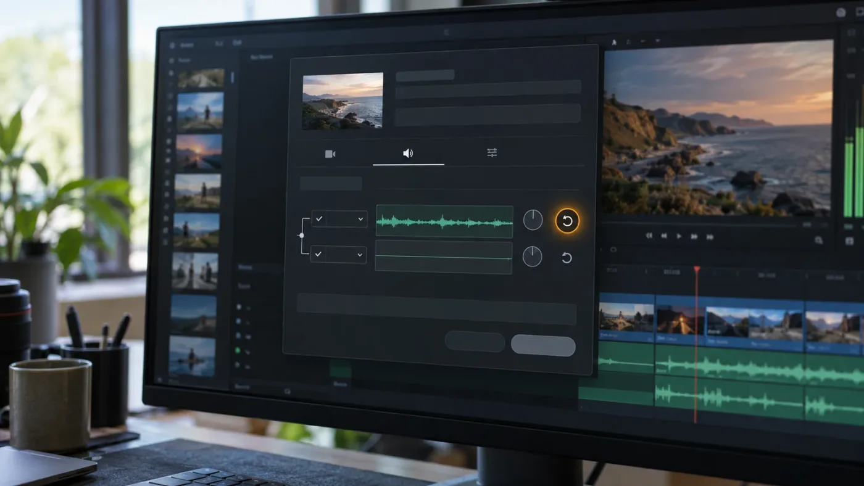Confirm with the light gray pill button
This screenshot has height=486, width=864.
click(543, 345)
